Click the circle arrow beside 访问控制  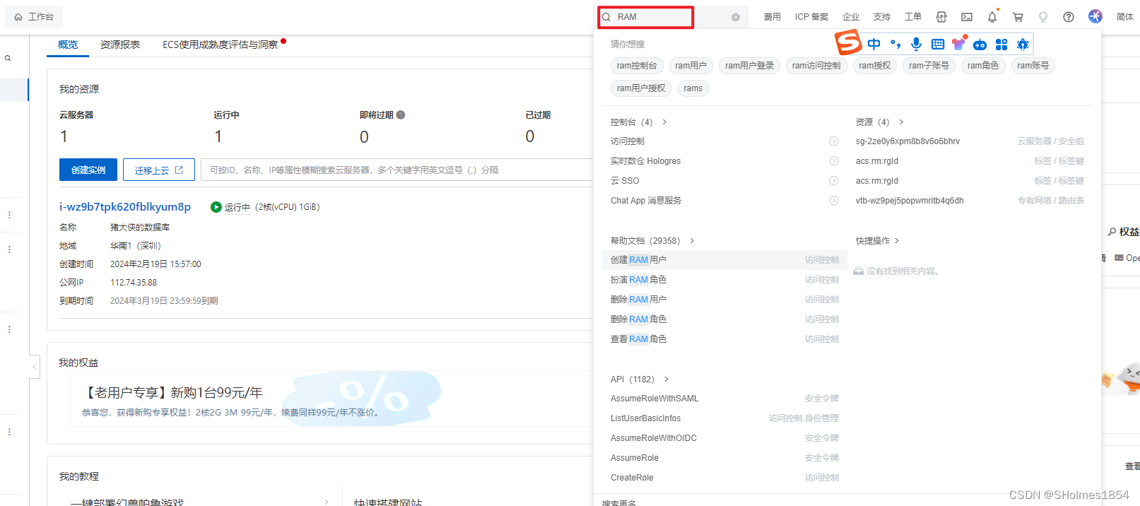[x=834, y=141]
